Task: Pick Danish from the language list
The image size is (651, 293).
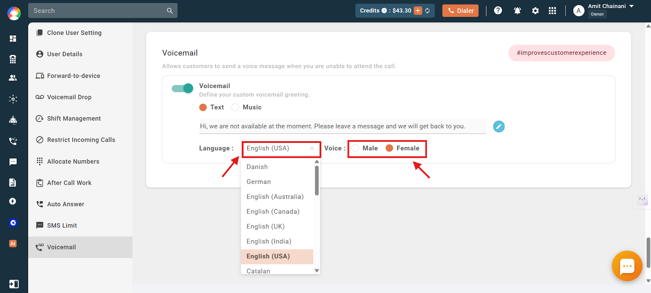Action: coord(277,167)
